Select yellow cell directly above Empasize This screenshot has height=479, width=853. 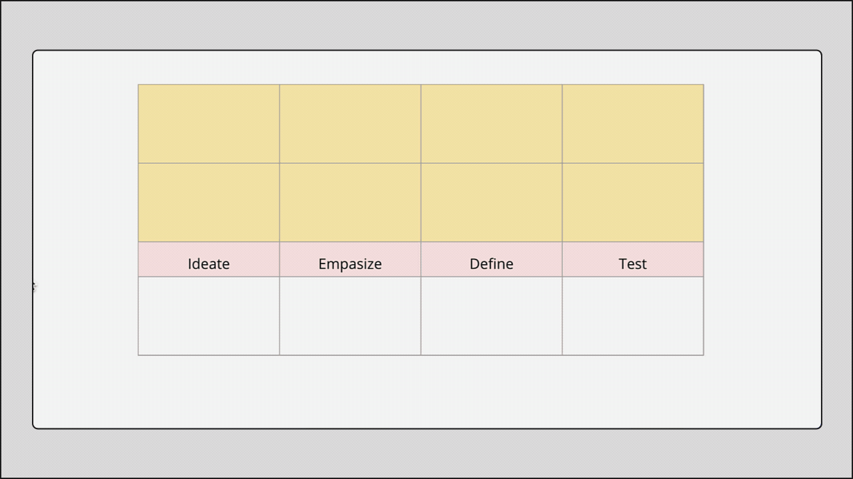(x=350, y=202)
